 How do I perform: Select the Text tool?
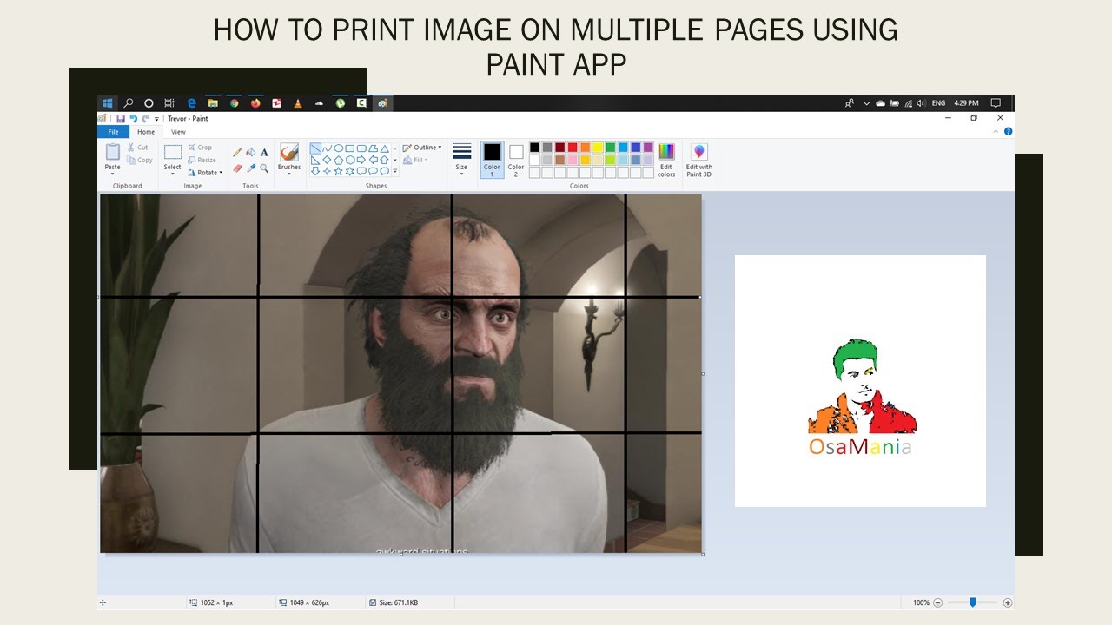[264, 152]
